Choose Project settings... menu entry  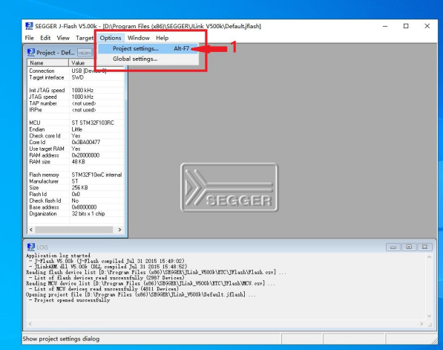click(x=148, y=48)
